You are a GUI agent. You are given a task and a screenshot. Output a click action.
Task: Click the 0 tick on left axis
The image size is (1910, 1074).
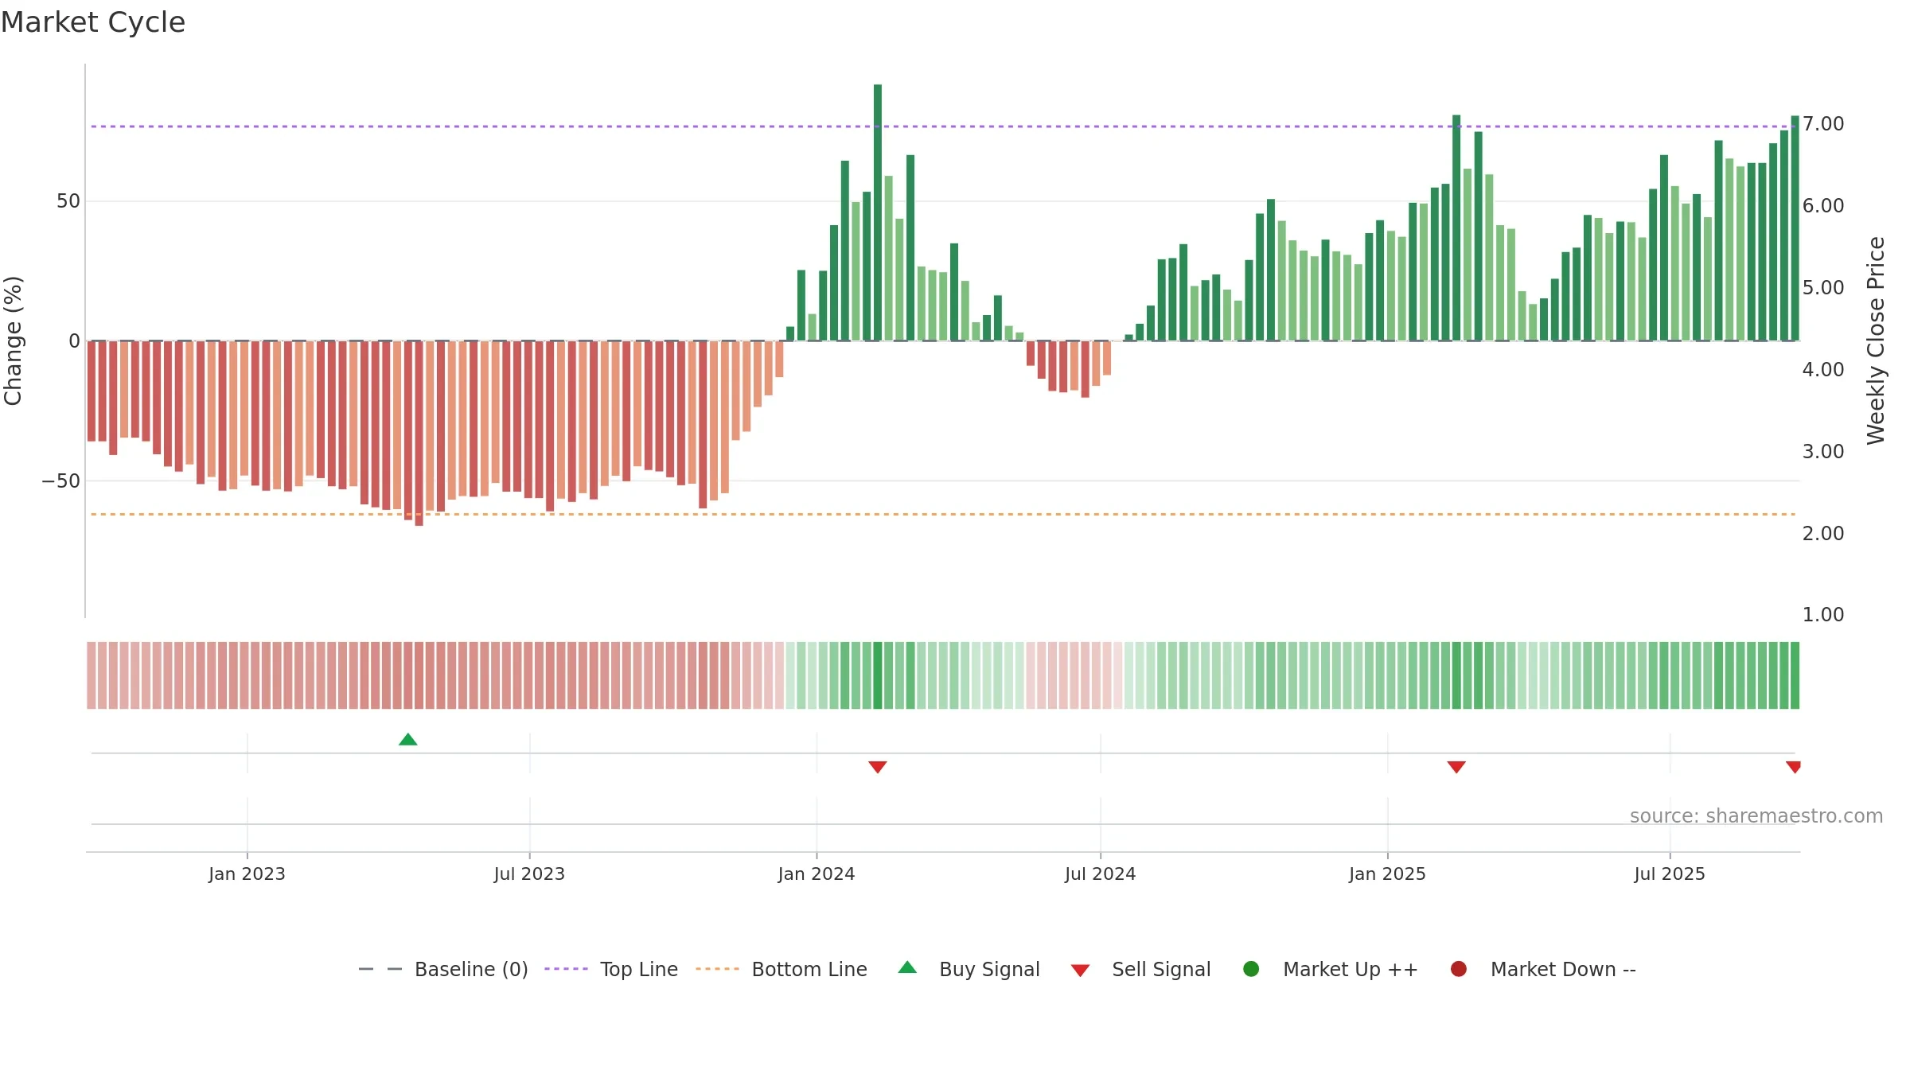75,341
